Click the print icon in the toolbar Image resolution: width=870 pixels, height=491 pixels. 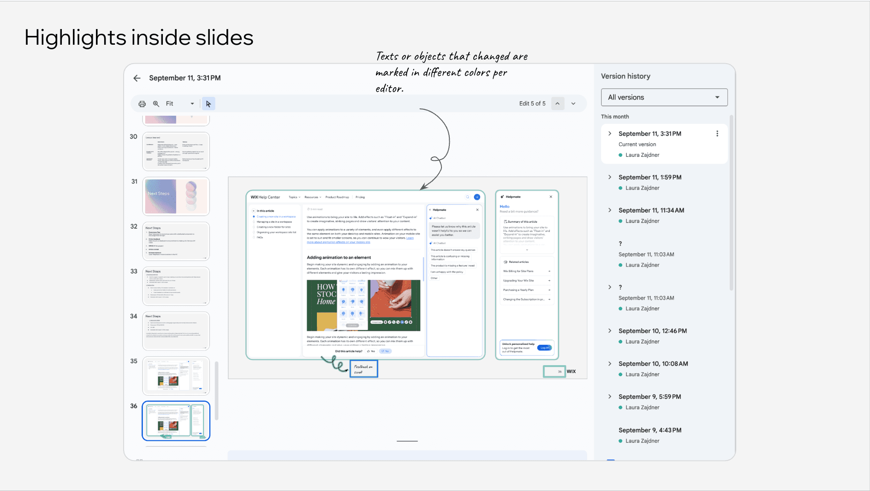142,104
